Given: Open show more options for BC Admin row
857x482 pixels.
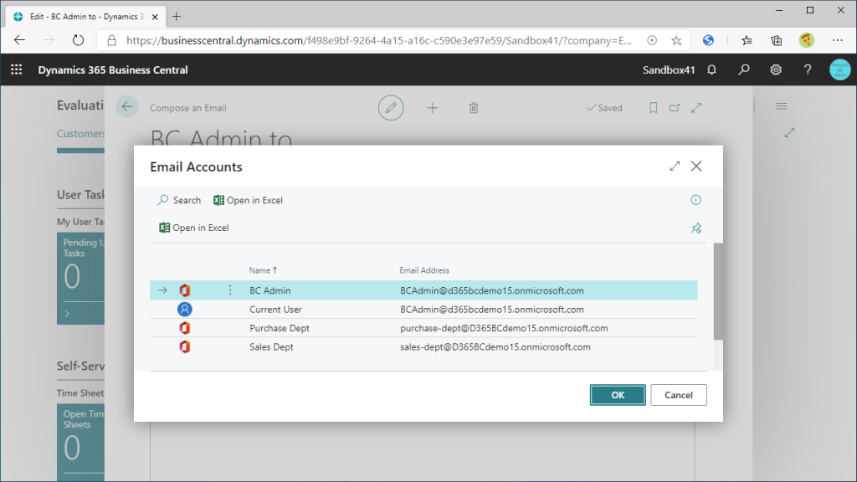Looking at the screenshot, I should (x=230, y=290).
